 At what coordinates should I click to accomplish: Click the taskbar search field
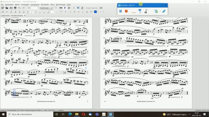pyautogui.click(x=30, y=114)
